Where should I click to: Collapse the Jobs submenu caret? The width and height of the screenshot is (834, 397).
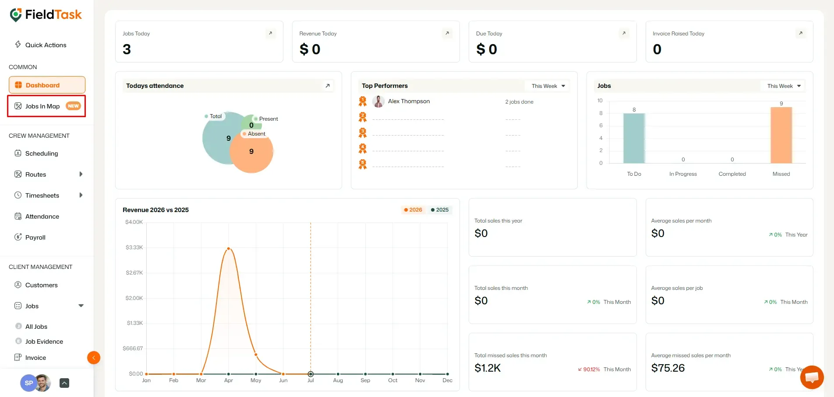[x=81, y=306]
